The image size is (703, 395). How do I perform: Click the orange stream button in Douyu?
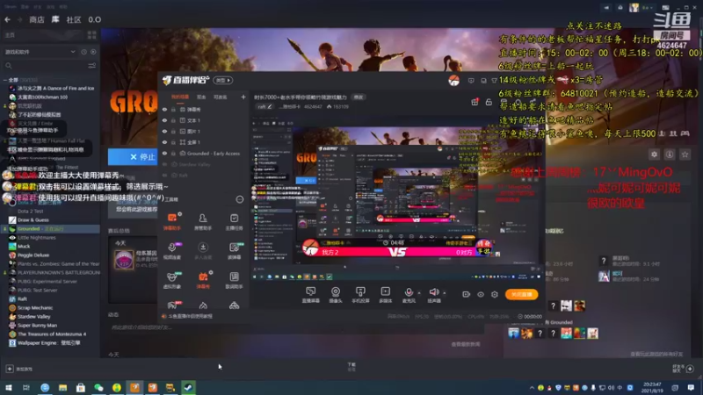tap(521, 294)
